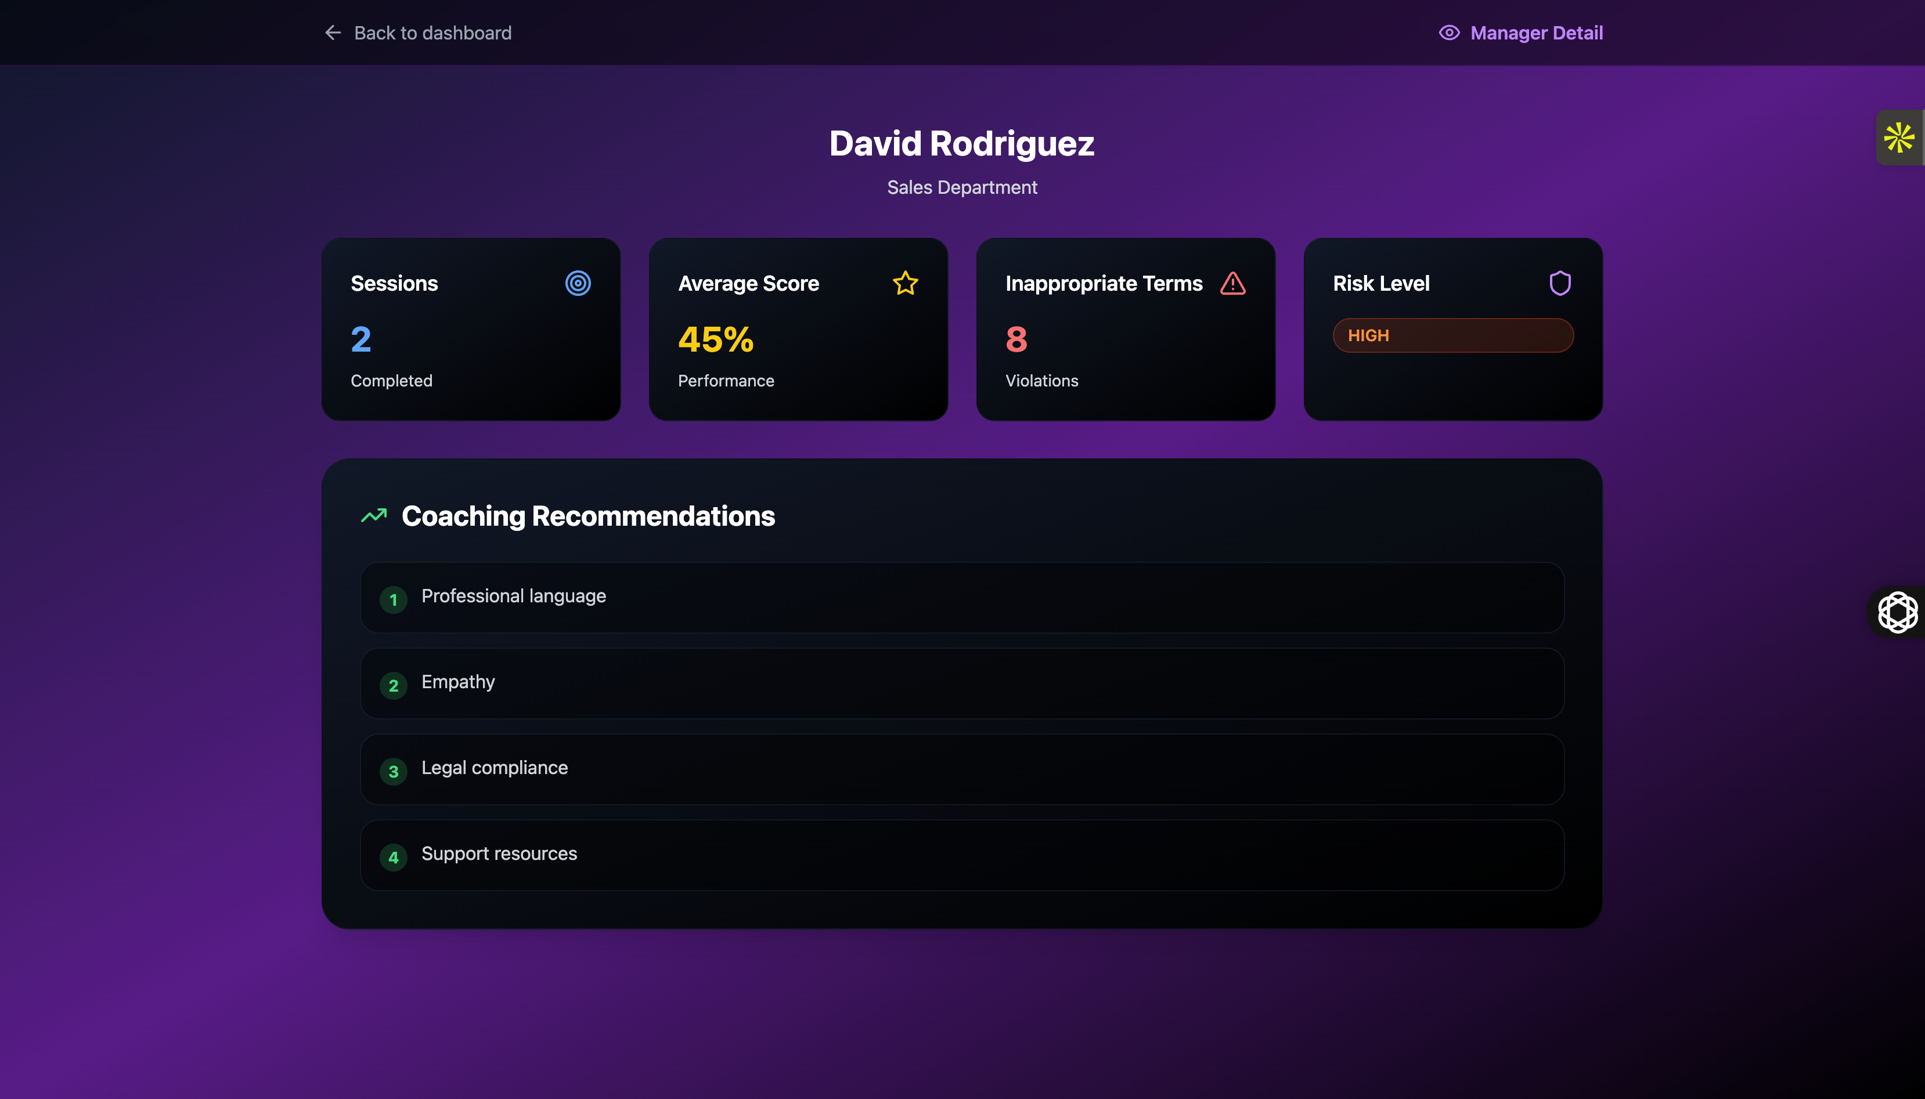
Task: Click the number 1 recommendation badge
Action: click(x=394, y=599)
